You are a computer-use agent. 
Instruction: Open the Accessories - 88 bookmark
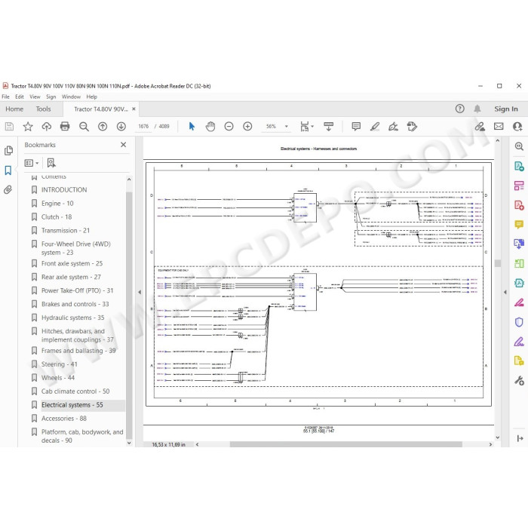coord(64,418)
